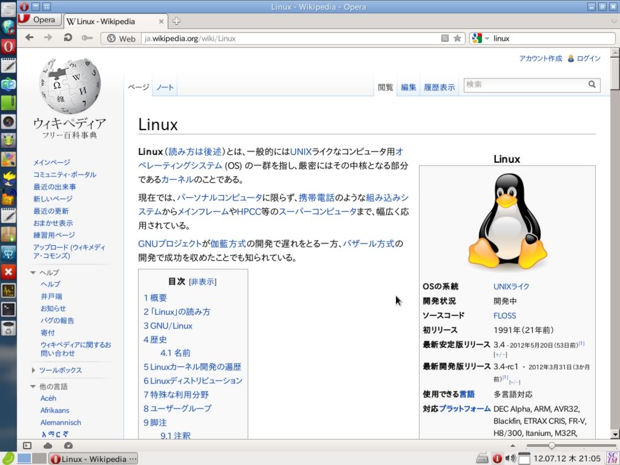Click the red X icon in the dock
The image size is (620, 465).
point(8,272)
